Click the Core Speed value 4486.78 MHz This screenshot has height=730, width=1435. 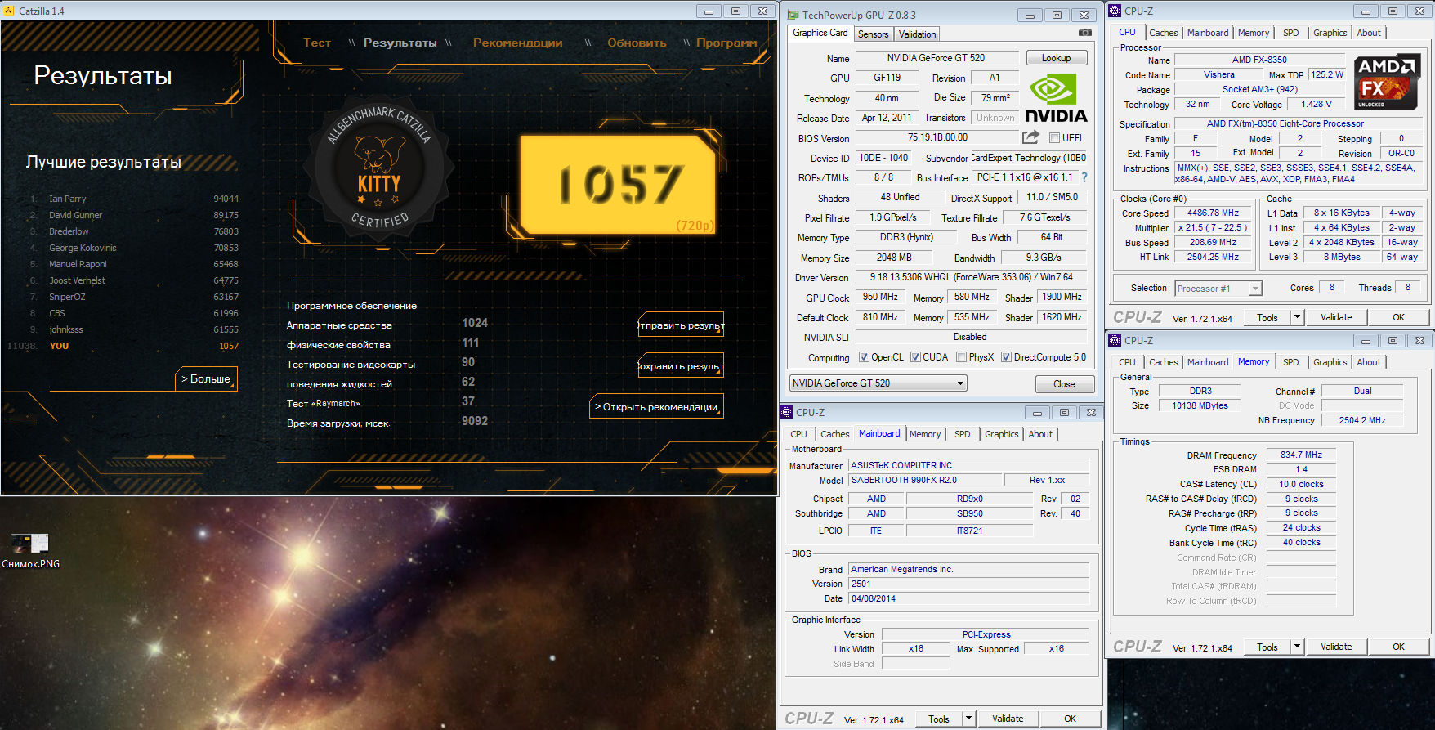[x=1213, y=213]
